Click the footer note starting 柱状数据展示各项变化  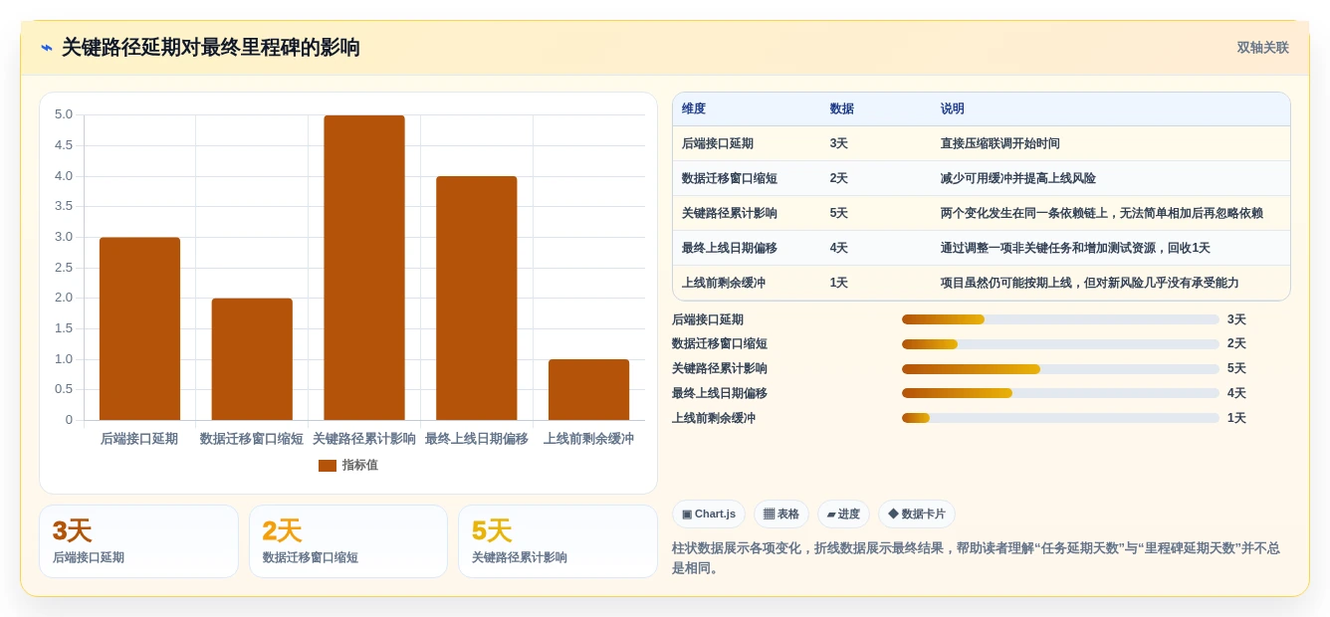(976, 558)
